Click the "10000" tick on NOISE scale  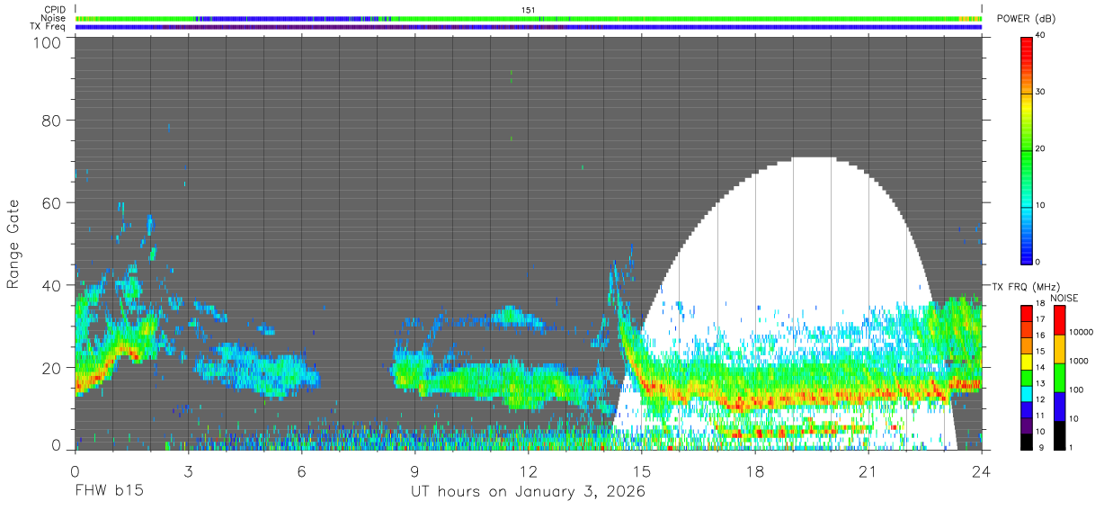(x=1080, y=333)
